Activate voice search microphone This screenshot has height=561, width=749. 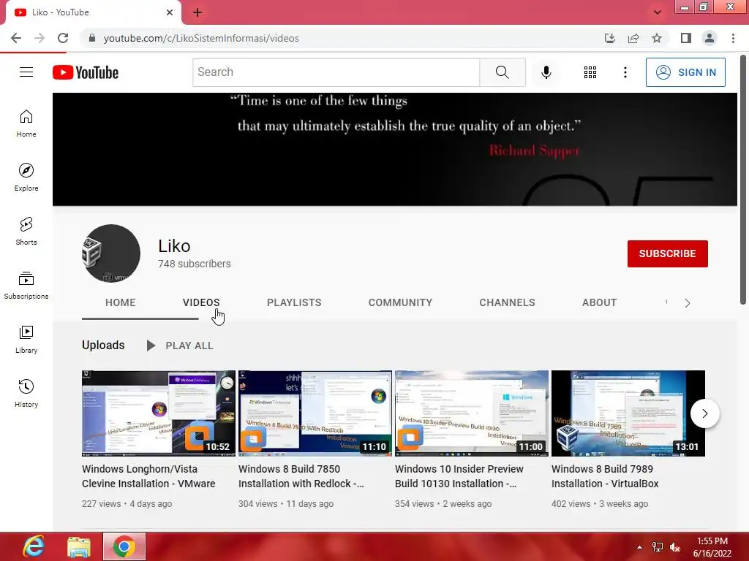[x=546, y=72]
